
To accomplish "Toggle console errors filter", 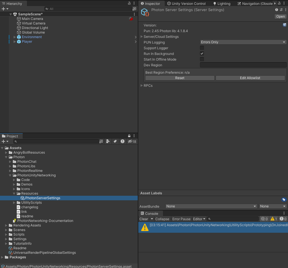I will coord(283,219).
